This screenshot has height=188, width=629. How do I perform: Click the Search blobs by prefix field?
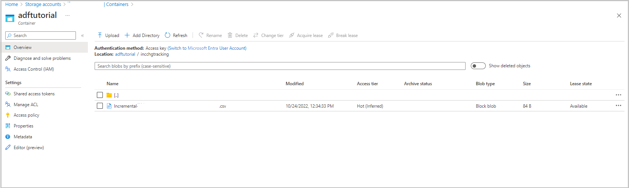pos(280,66)
